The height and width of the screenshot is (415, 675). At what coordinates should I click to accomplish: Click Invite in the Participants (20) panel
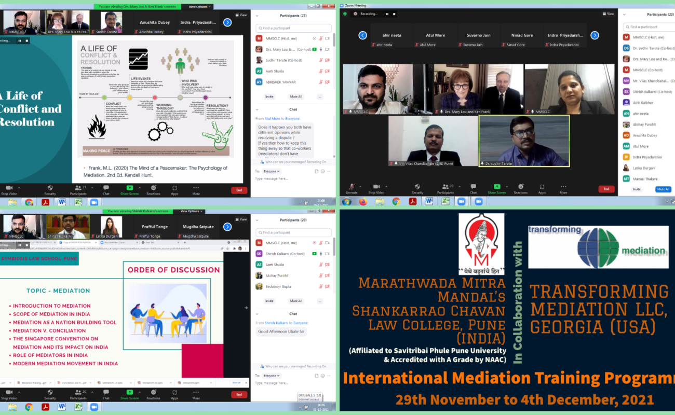pyautogui.click(x=269, y=301)
